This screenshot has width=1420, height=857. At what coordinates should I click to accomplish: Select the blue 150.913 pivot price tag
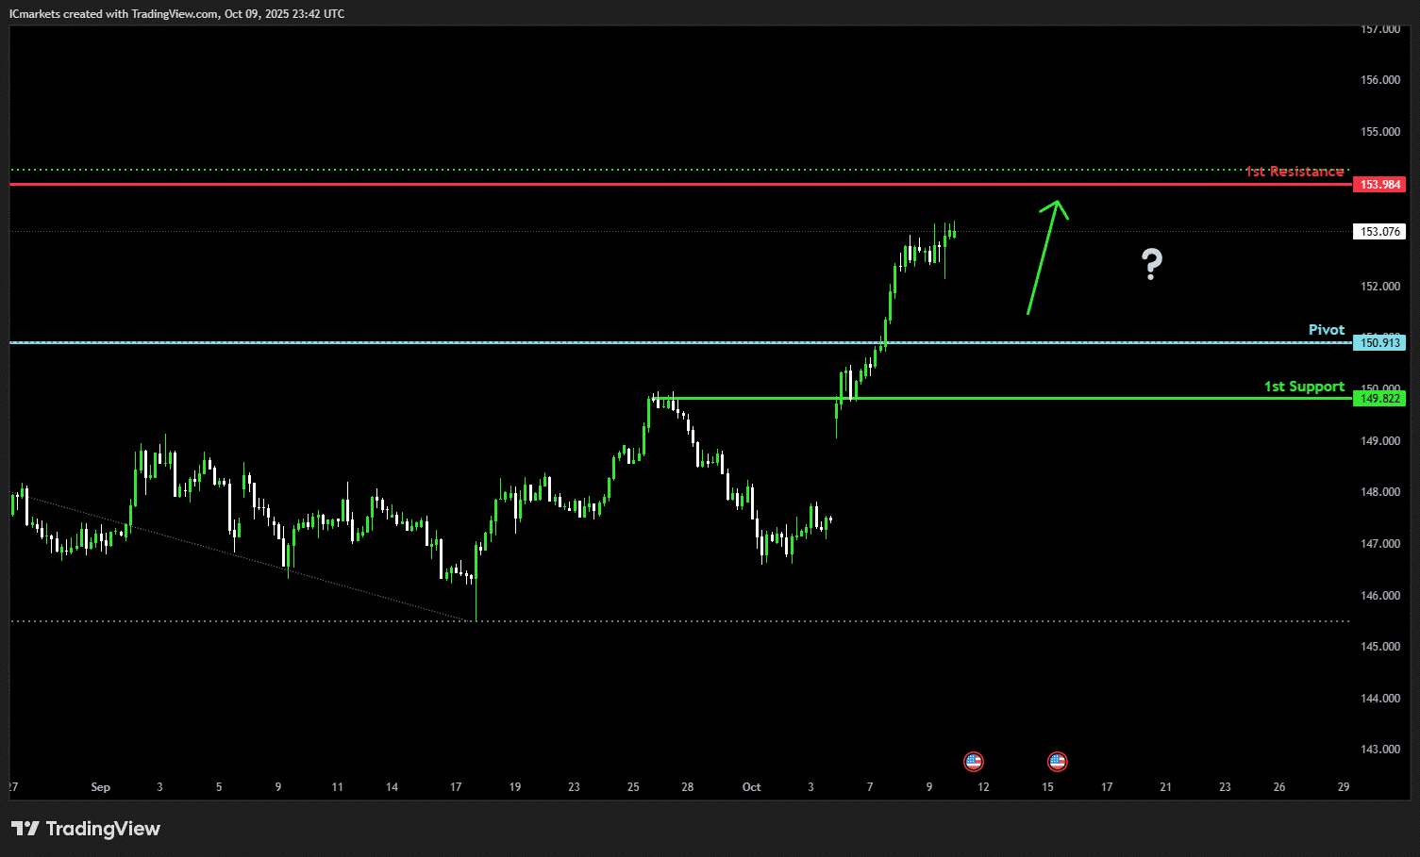pos(1379,343)
